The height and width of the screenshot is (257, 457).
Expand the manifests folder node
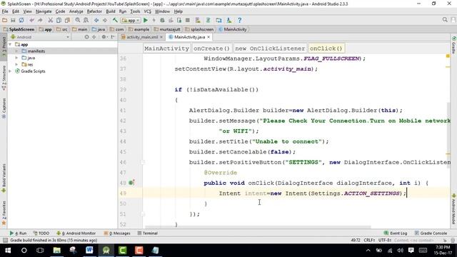pos(17,51)
